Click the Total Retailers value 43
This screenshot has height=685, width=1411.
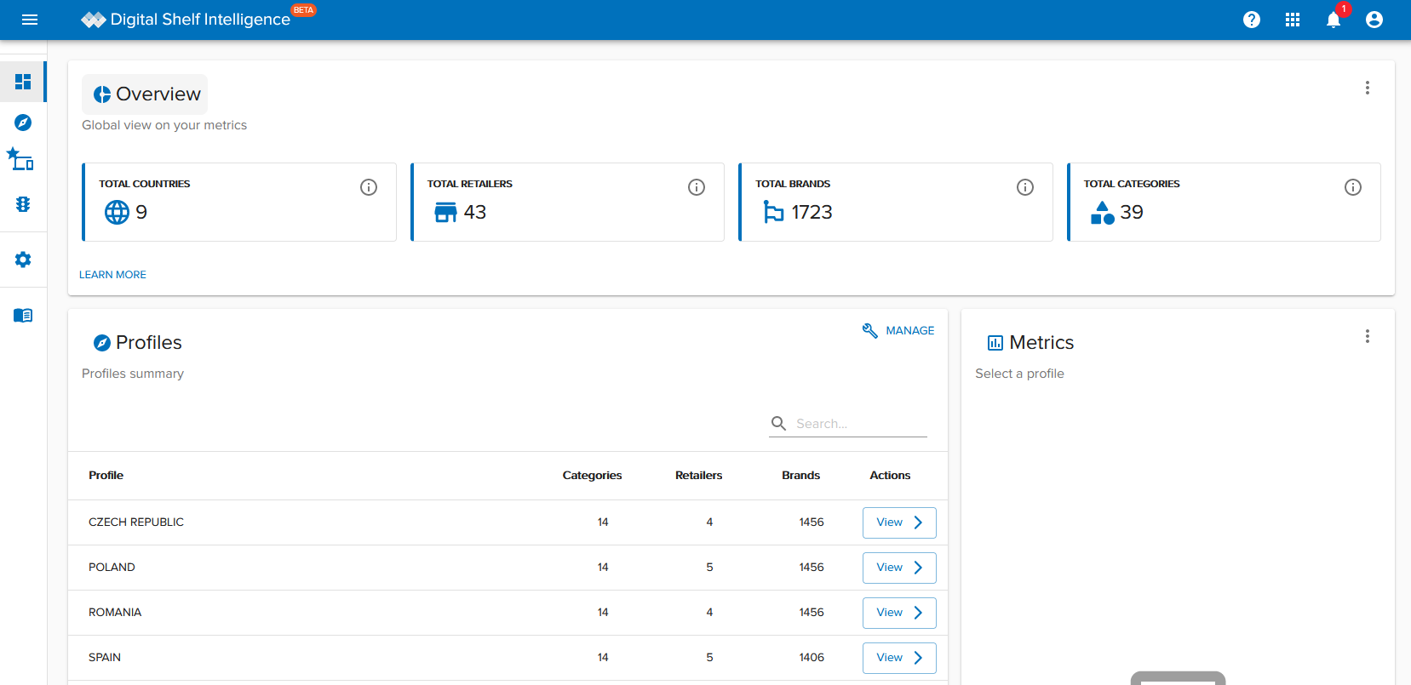[x=475, y=212]
